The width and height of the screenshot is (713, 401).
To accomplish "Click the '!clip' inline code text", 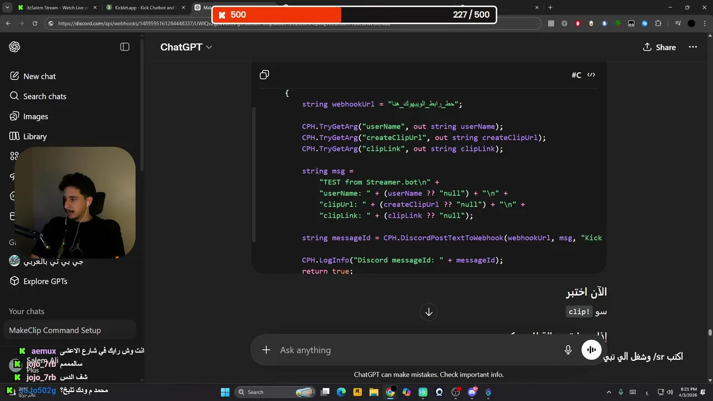I will (579, 311).
